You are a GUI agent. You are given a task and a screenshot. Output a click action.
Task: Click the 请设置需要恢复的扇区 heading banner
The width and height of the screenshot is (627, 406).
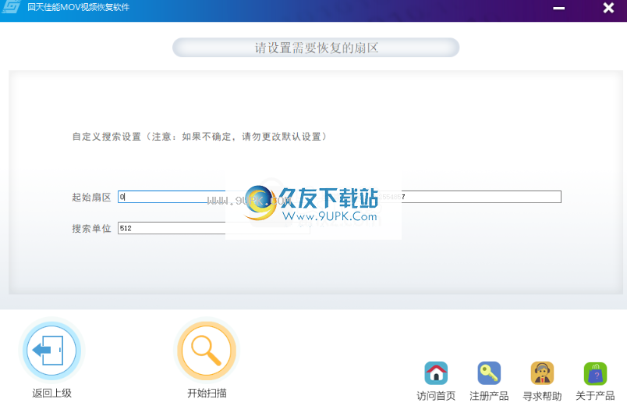coord(316,48)
